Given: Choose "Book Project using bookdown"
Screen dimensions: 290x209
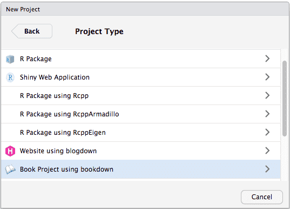Looking at the screenshot, I should pos(141,169).
